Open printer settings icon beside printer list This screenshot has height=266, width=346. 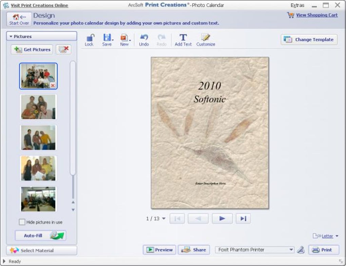pyautogui.click(x=301, y=250)
